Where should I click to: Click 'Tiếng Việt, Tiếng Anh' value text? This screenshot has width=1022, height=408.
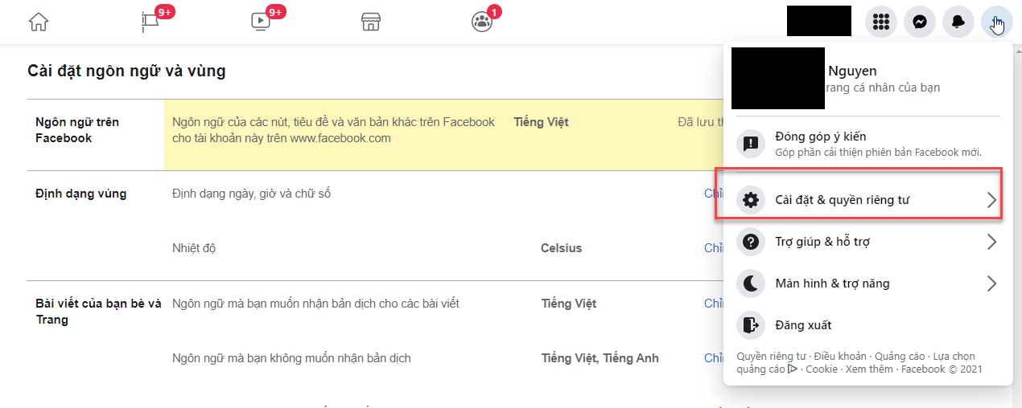[x=600, y=358]
